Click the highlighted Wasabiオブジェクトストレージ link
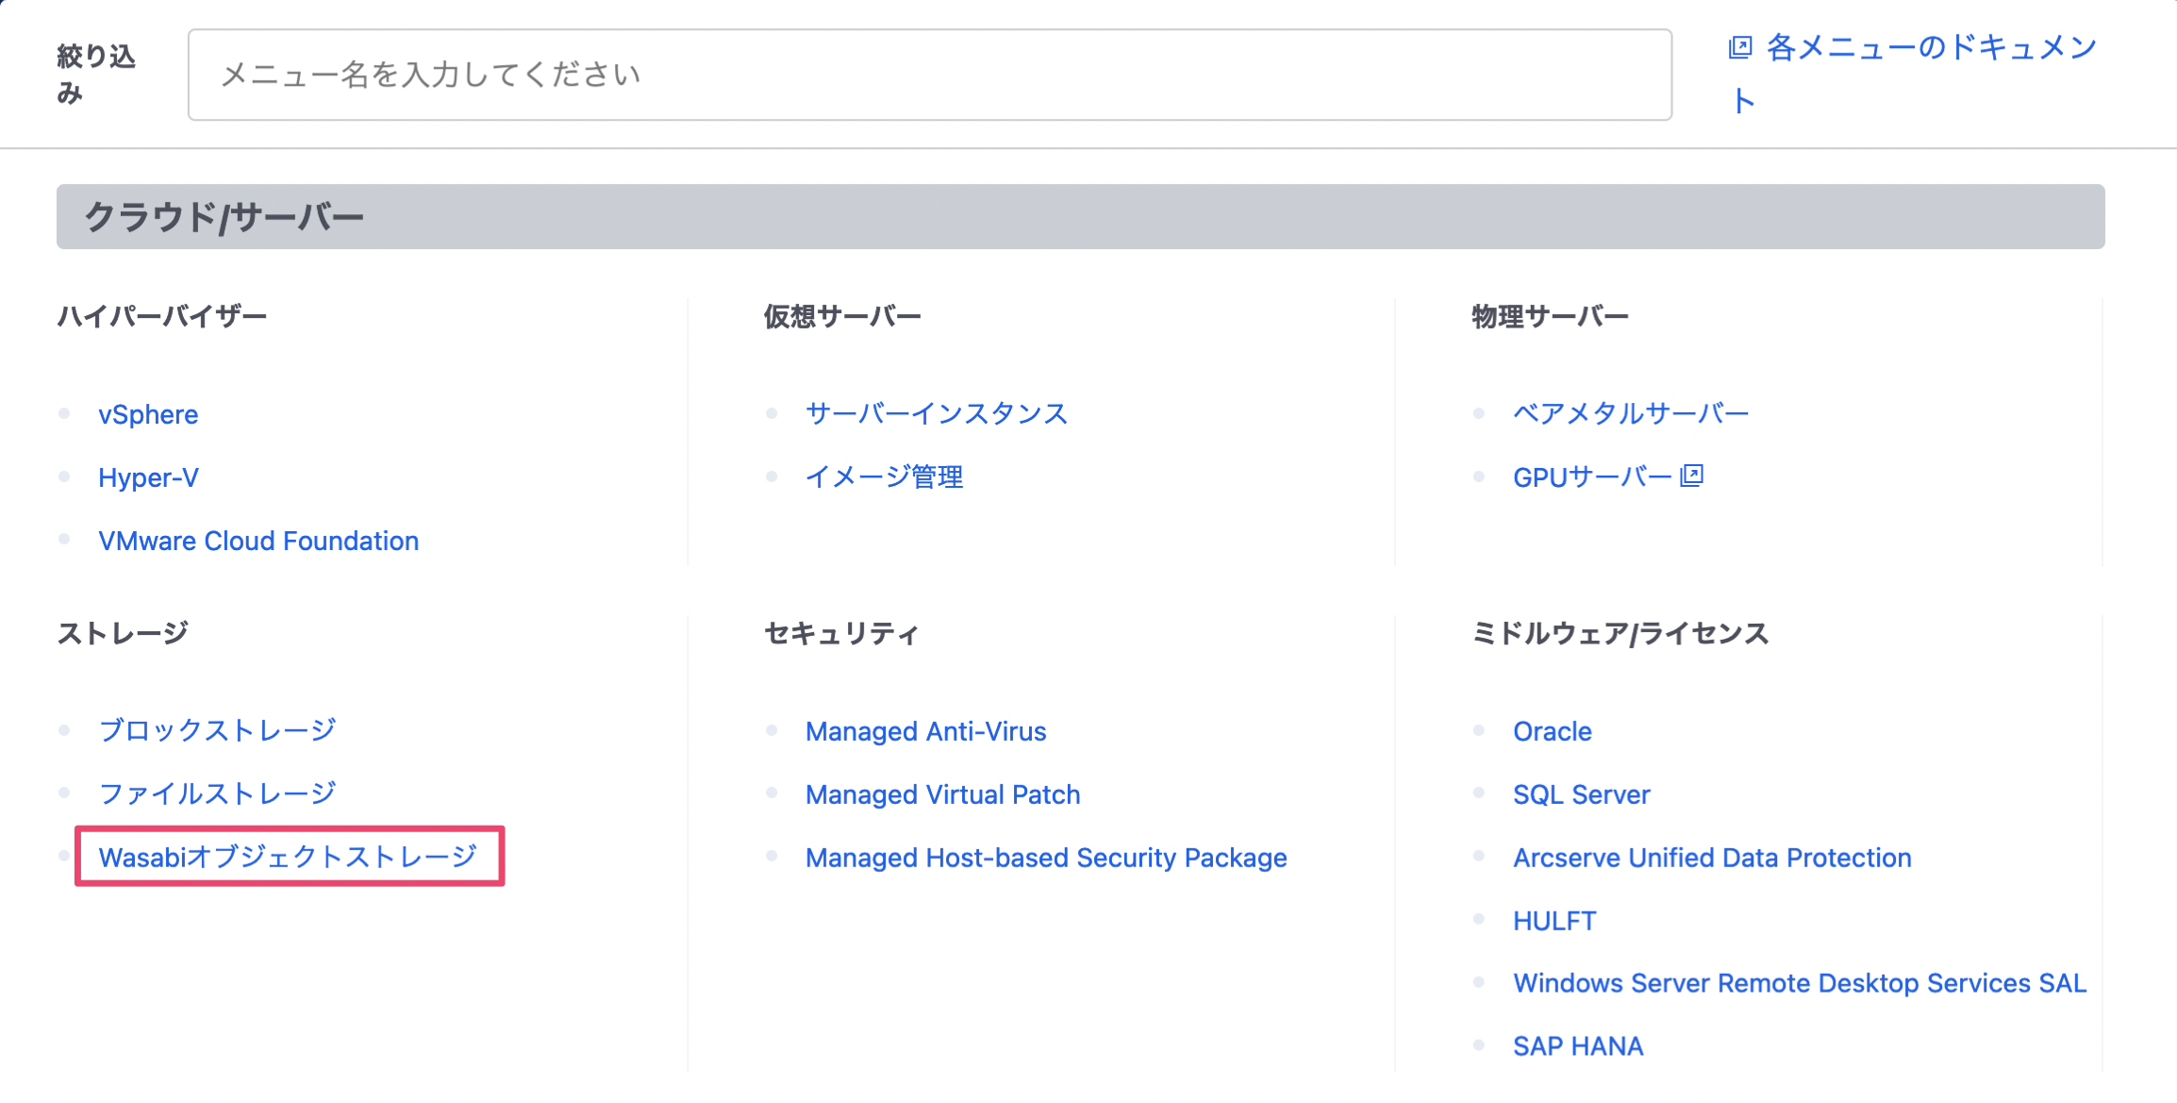Viewport: 2177px width, 1103px height. 288,857
